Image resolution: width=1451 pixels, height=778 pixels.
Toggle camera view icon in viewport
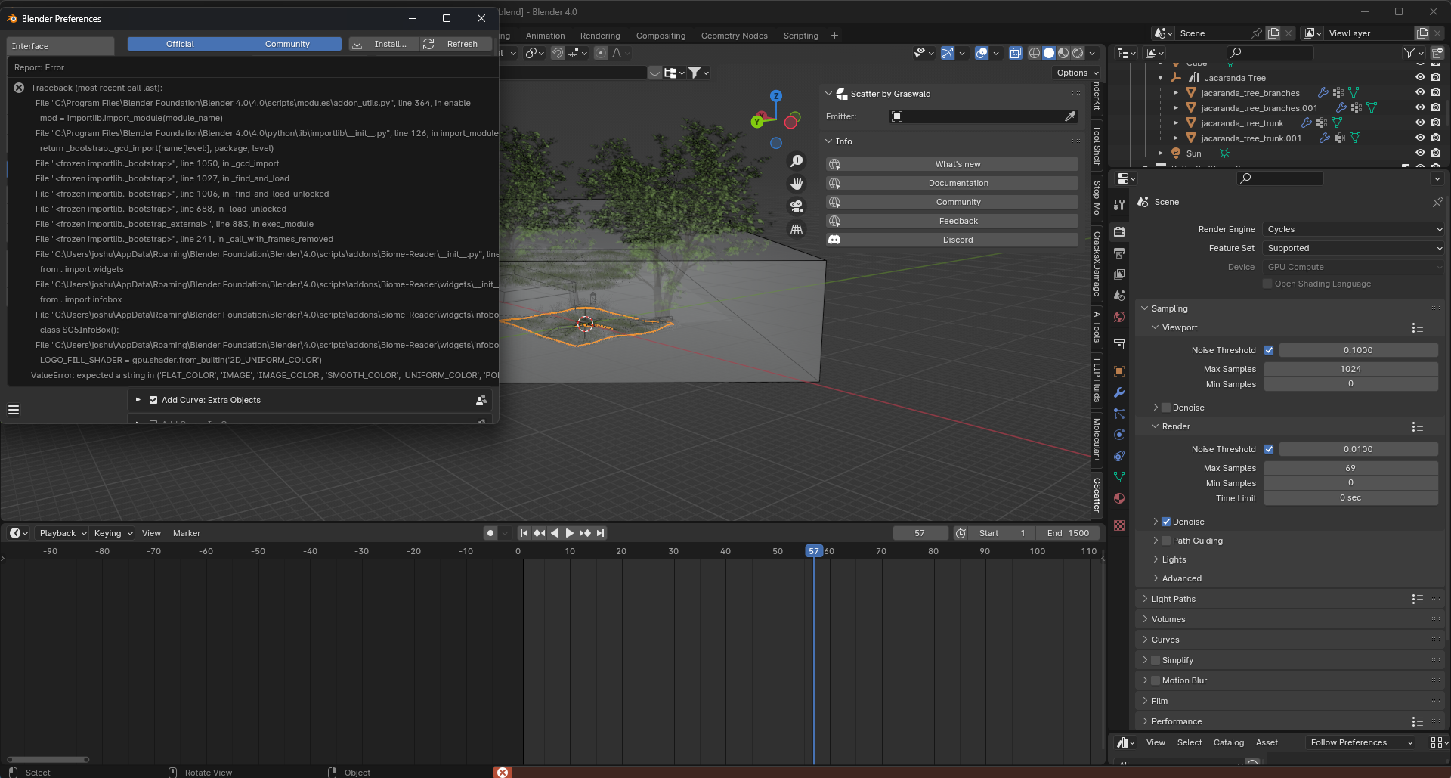tap(797, 206)
